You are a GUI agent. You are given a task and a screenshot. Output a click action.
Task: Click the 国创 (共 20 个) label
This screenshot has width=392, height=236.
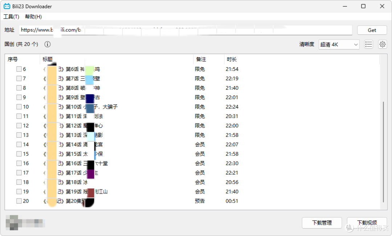pyautogui.click(x=21, y=44)
